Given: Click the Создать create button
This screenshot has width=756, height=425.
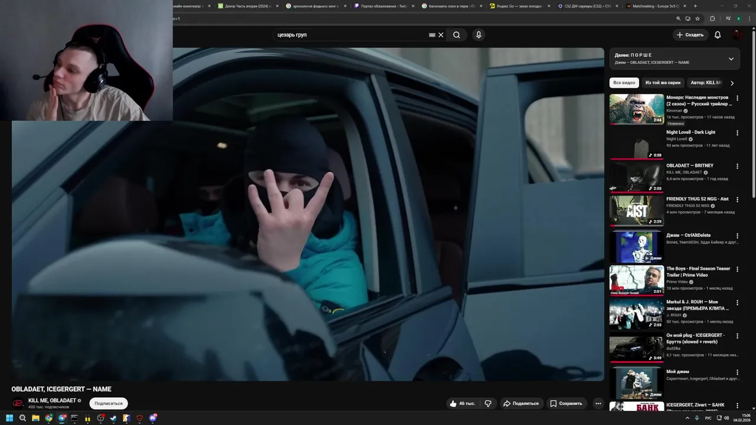Looking at the screenshot, I should [x=690, y=35].
